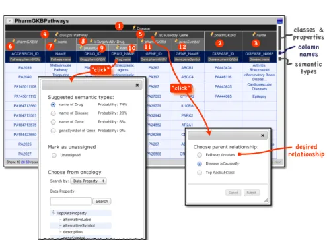Screen dimensions: 327x240
Task: Click the pencil icon for pharmGKBId above GENE_ID
Action: click(142, 41)
